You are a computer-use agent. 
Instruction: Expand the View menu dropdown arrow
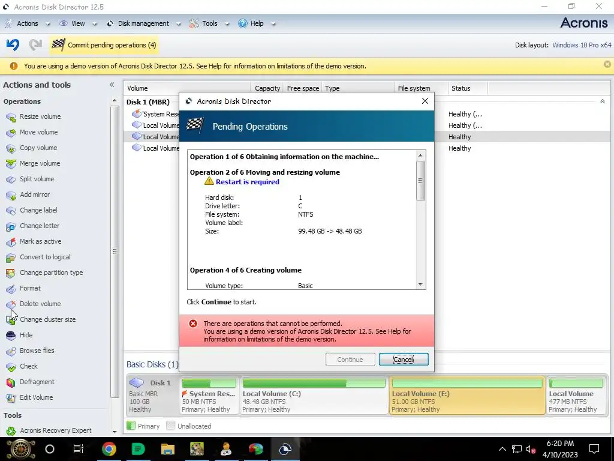(x=94, y=24)
